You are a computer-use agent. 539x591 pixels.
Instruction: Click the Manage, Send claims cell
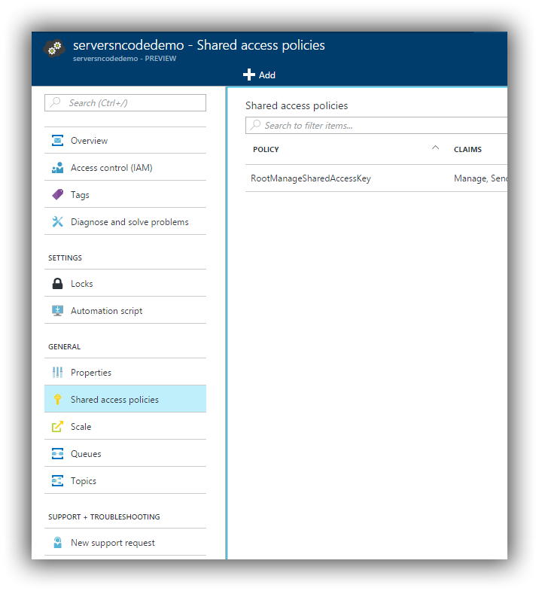click(480, 178)
